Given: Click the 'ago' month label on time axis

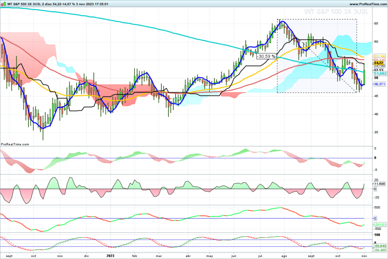Looking at the screenshot, I should point(284,256).
